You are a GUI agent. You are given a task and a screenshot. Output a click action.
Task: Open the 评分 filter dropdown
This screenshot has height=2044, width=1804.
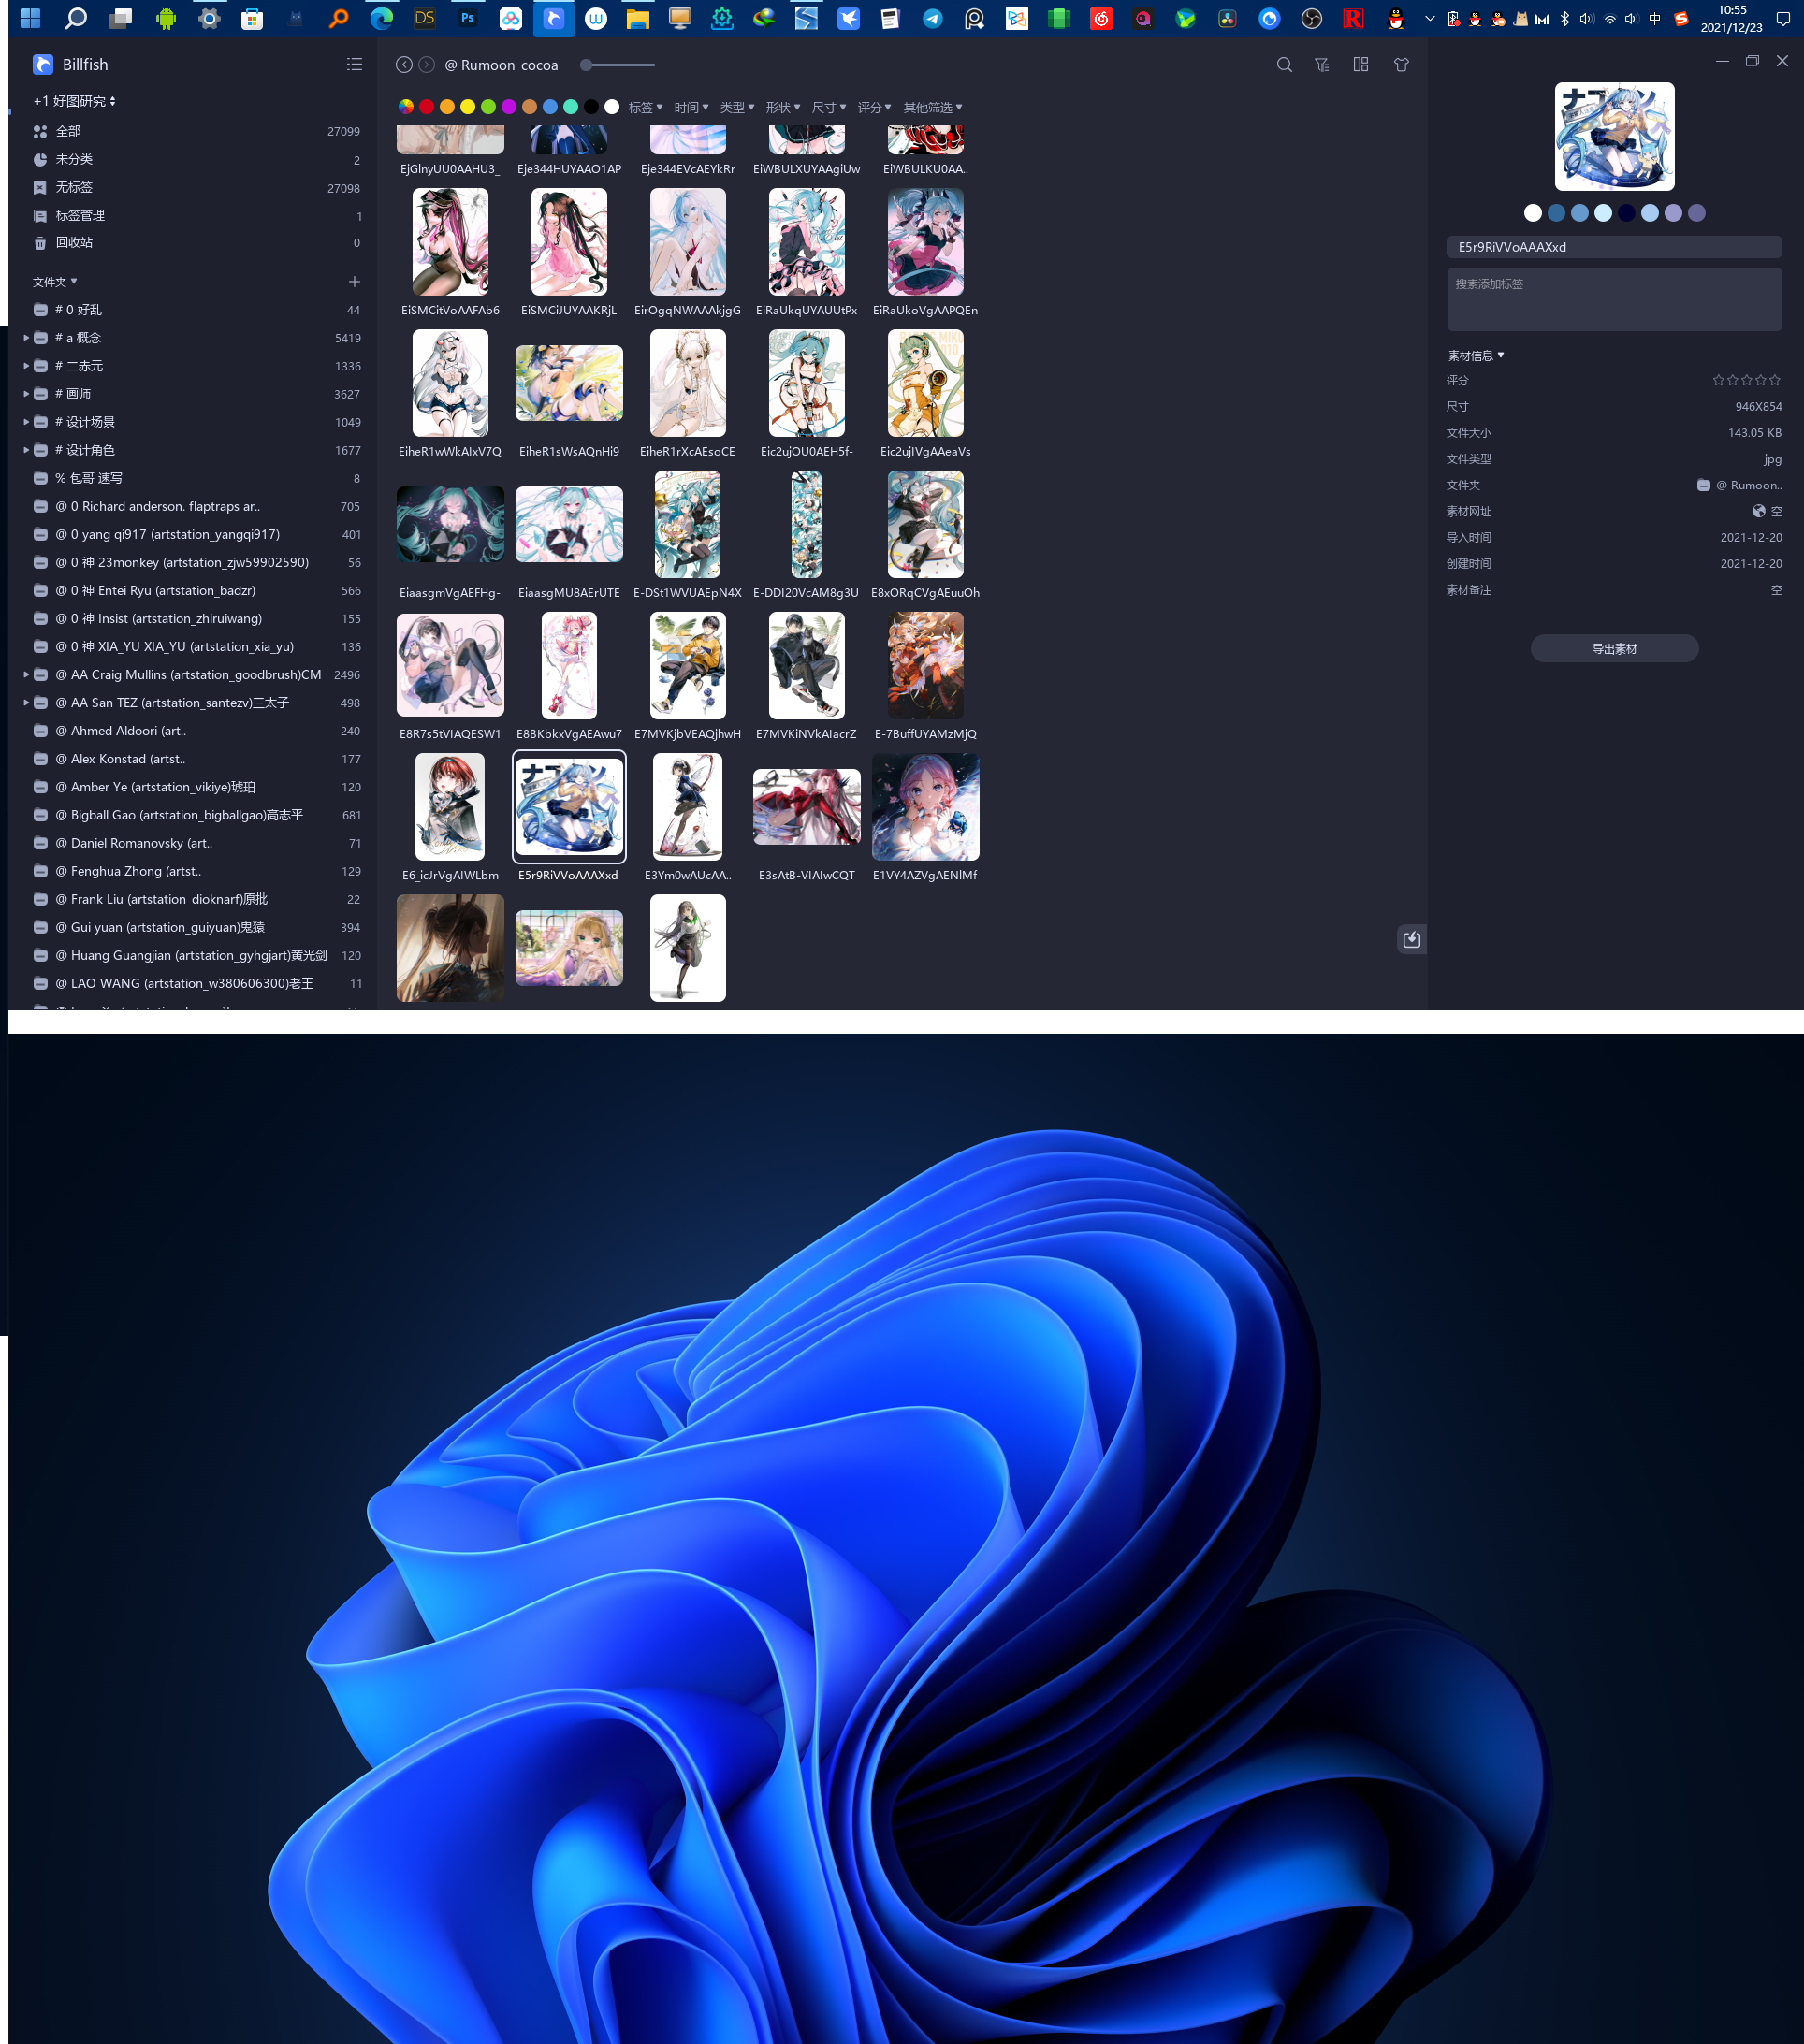pyautogui.click(x=874, y=107)
